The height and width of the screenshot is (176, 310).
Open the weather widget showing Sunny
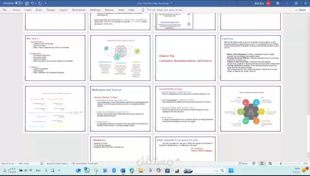[301, 170]
